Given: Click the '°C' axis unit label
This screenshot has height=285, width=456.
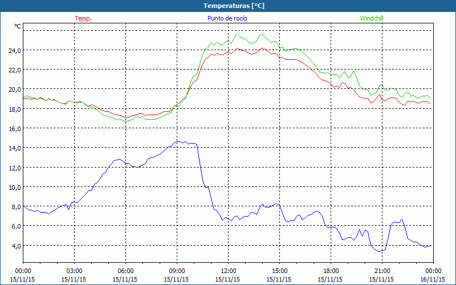Looking at the screenshot, I should (18, 26).
